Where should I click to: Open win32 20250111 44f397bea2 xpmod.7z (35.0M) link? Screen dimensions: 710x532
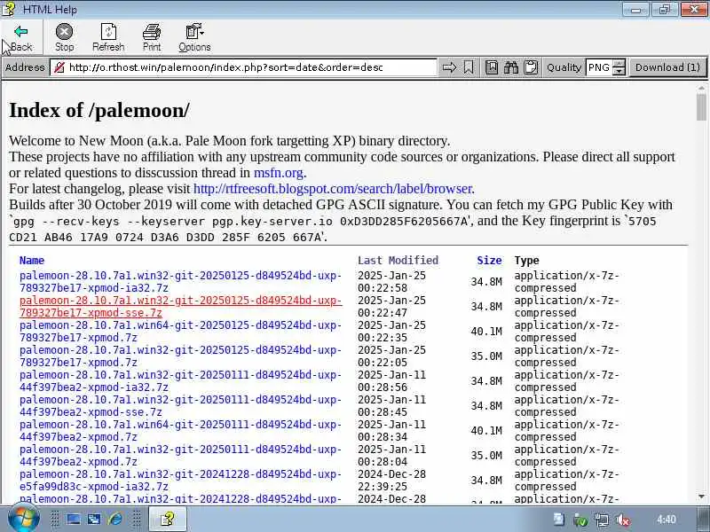click(180, 456)
